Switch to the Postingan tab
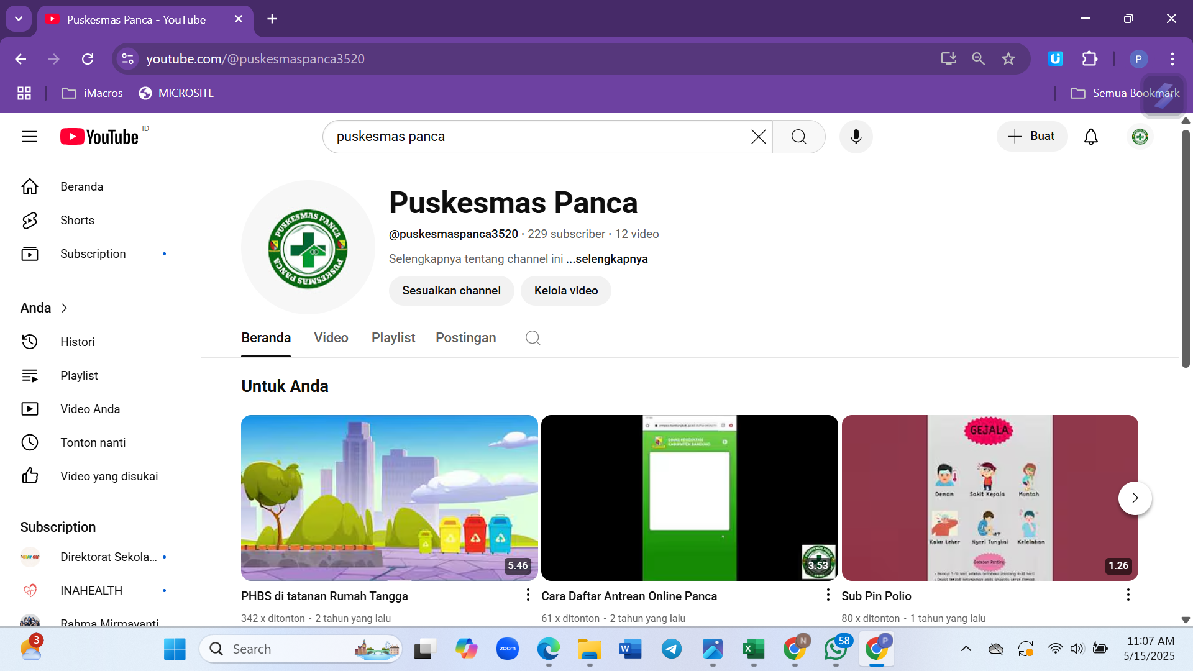Screen dimensions: 1193x671 pyautogui.click(x=465, y=337)
